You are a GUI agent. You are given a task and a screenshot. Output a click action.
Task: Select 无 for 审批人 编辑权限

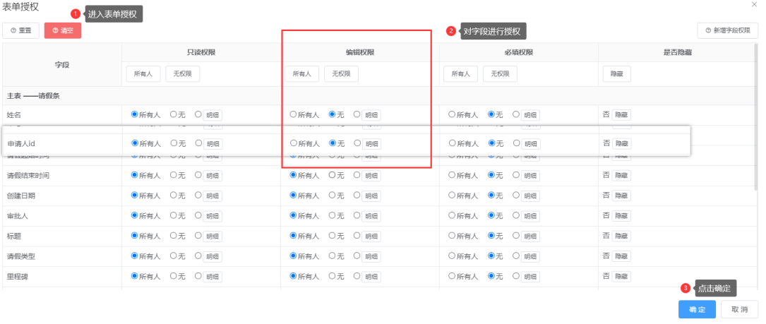point(333,215)
